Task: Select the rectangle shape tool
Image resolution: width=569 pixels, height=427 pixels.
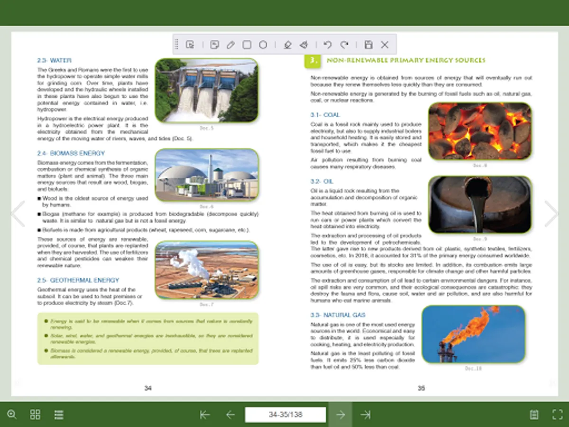Action: click(247, 45)
